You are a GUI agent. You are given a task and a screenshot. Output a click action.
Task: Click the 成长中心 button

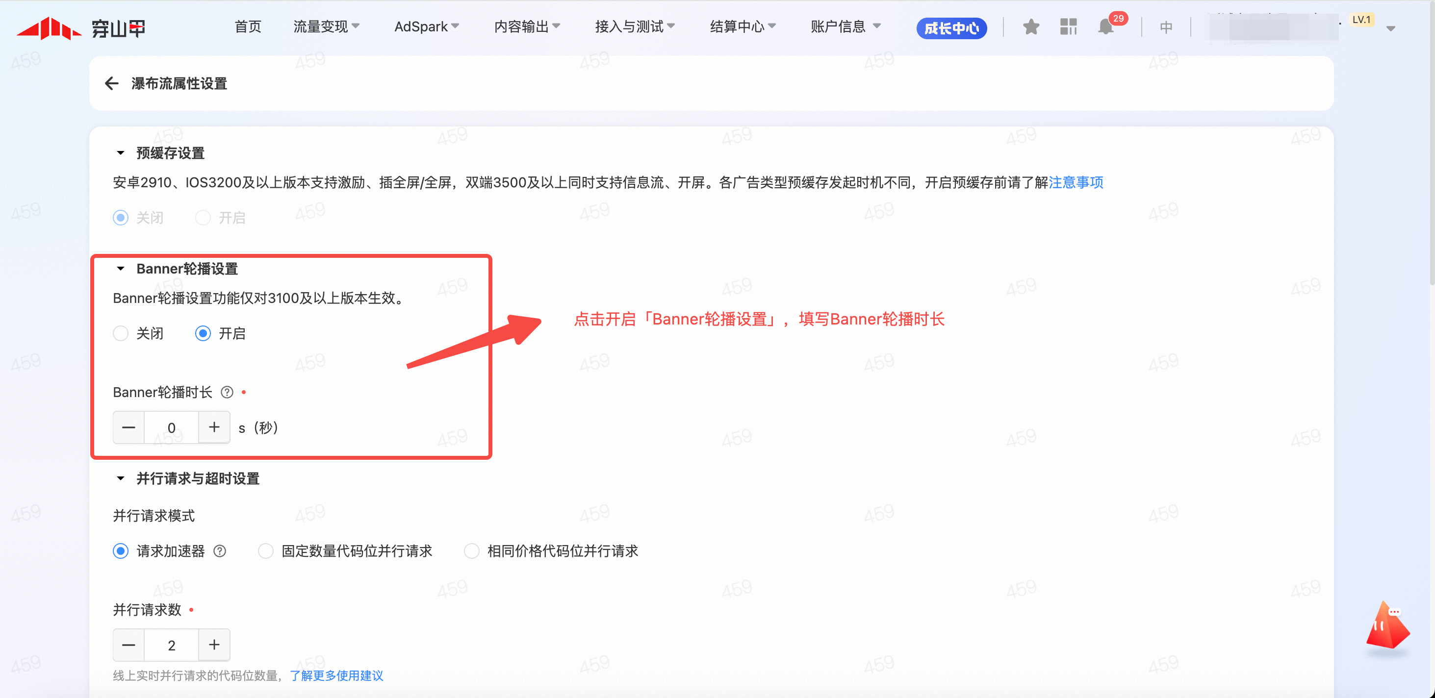click(951, 28)
